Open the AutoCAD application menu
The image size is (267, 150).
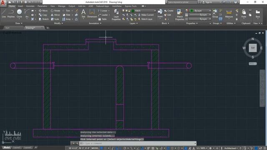3,3
